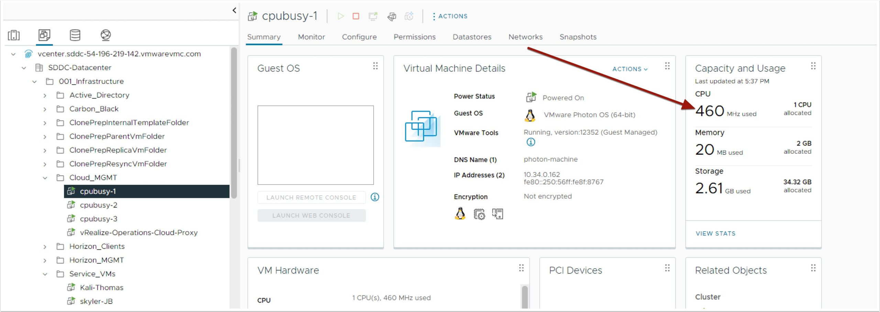Viewport: 880px width, 312px height.
Task: Collapse the Cloud_MGMT folder
Action: pyautogui.click(x=45, y=178)
